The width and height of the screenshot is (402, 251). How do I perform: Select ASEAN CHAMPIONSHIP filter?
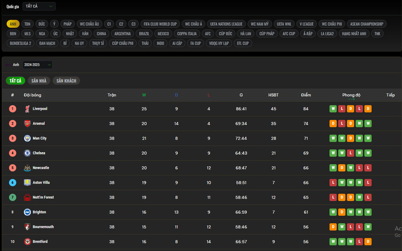pyautogui.click(x=367, y=24)
